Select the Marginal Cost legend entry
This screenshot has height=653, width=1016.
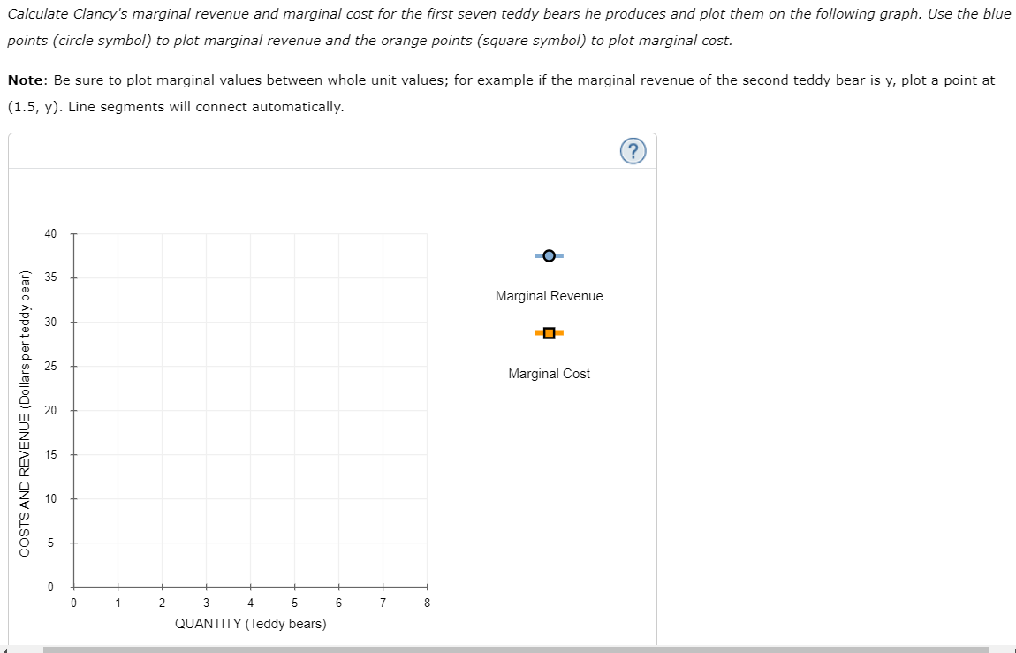coord(548,373)
